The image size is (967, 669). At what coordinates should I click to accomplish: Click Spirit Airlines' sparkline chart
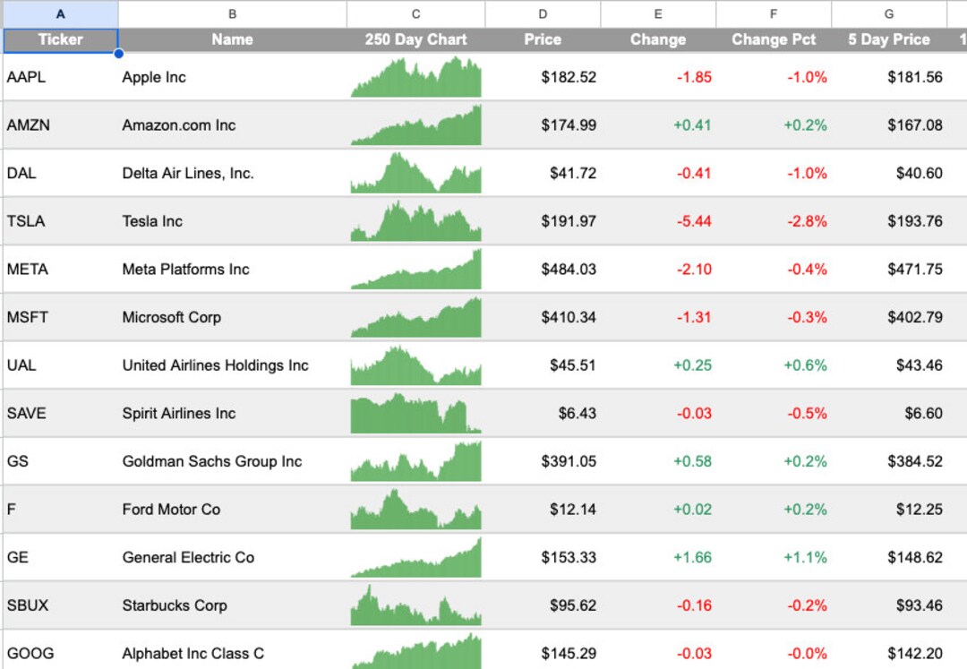point(415,413)
